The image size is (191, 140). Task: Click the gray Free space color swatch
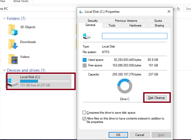[x=84, y=65]
